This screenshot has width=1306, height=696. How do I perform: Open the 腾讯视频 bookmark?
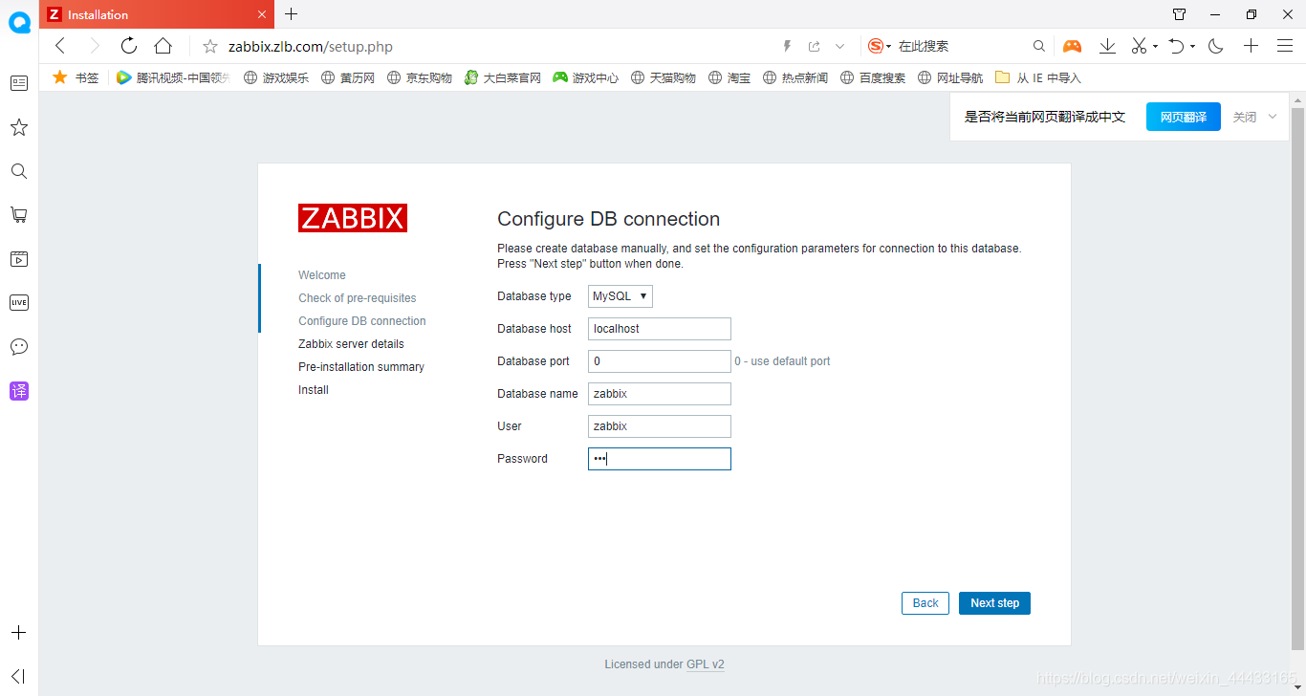tap(173, 77)
